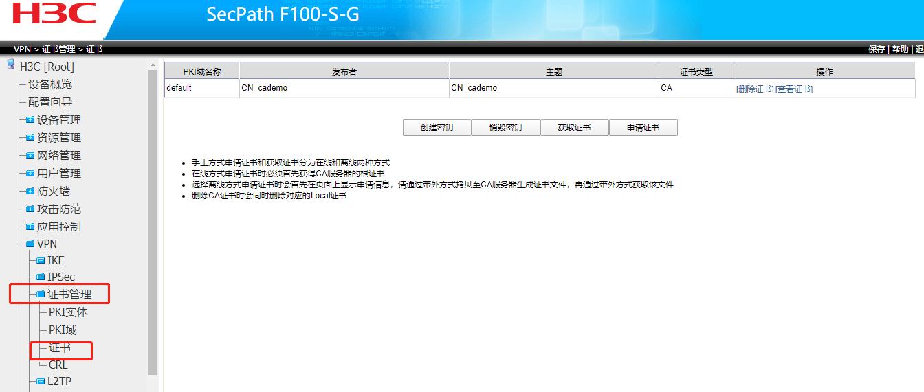The width and height of the screenshot is (924, 392).
Task: Select VPN tree label
Action: tap(47, 244)
